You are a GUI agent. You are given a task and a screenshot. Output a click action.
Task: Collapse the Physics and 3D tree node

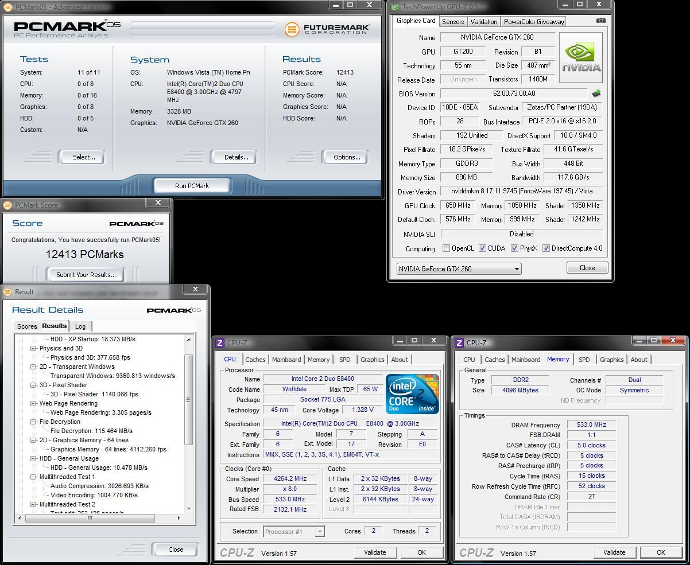pos(33,348)
